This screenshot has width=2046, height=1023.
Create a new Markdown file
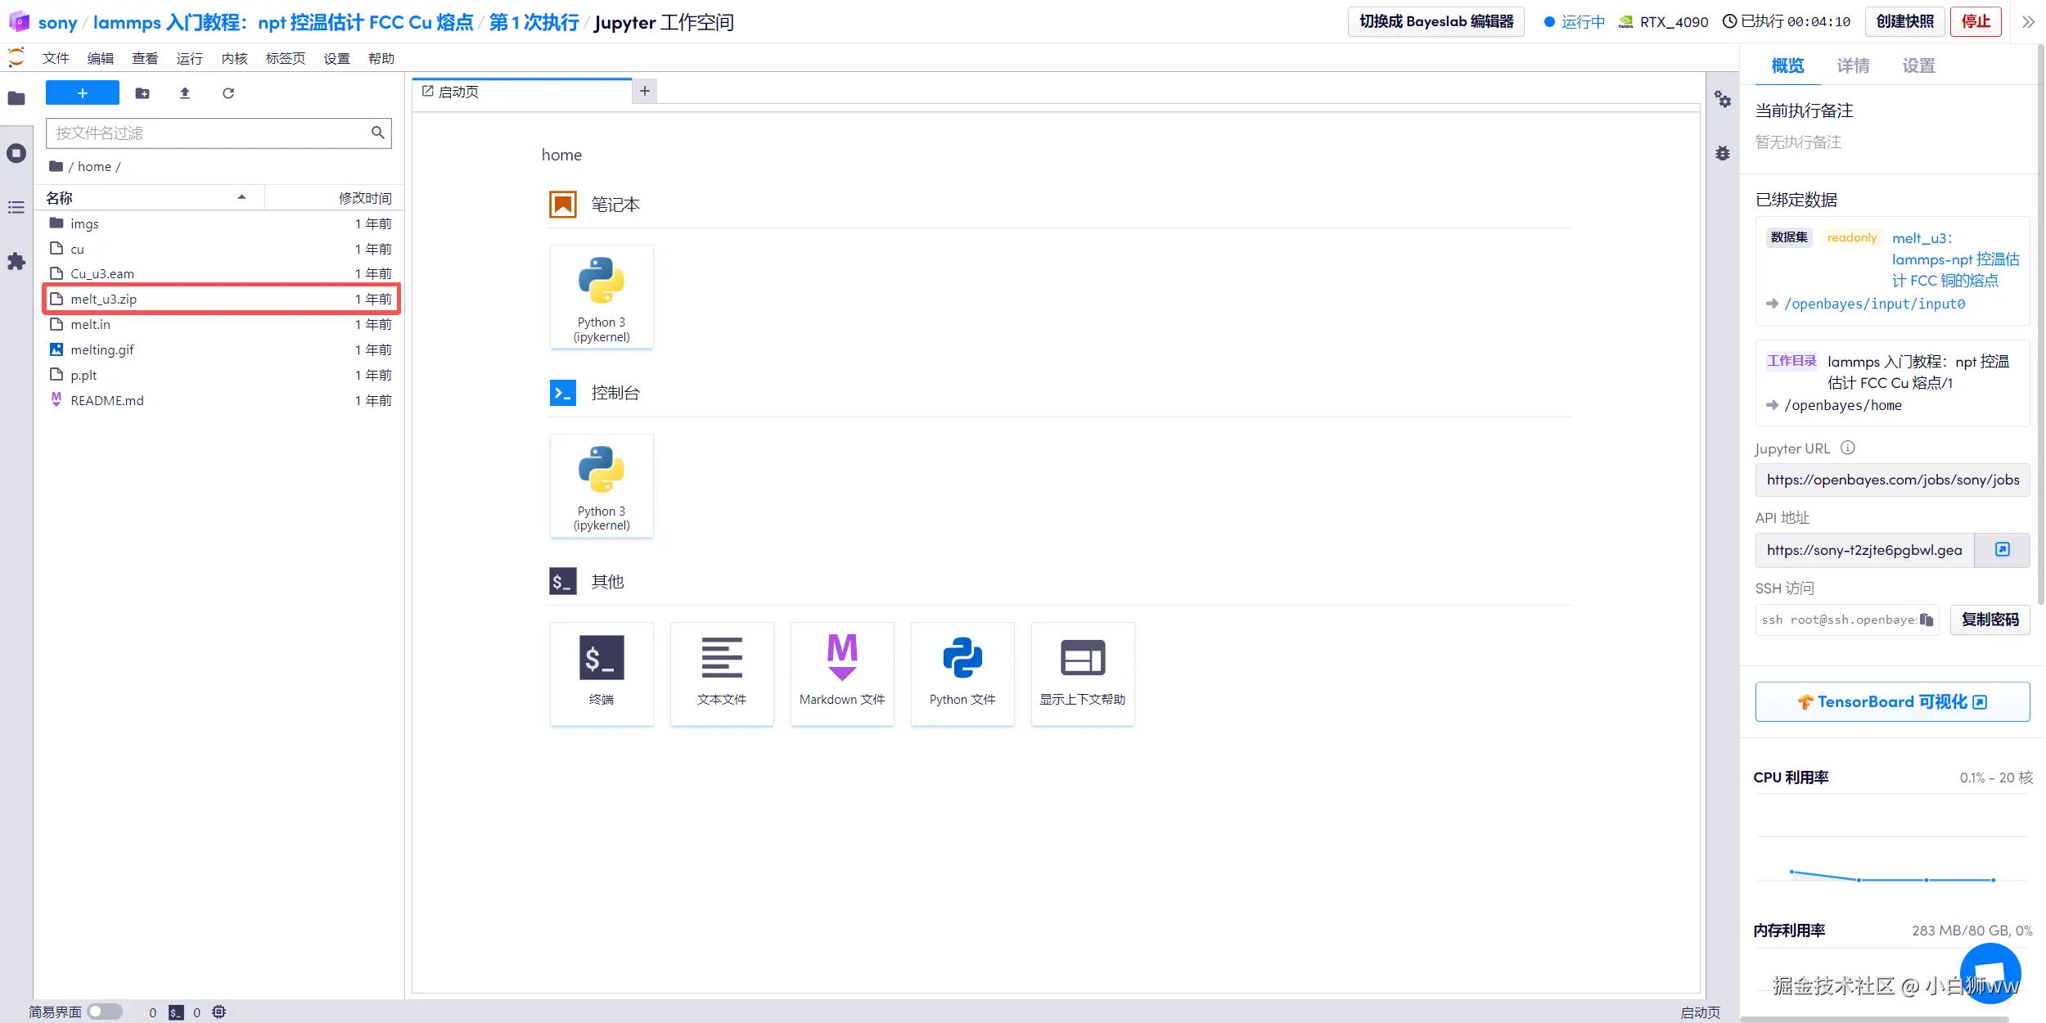click(x=842, y=673)
